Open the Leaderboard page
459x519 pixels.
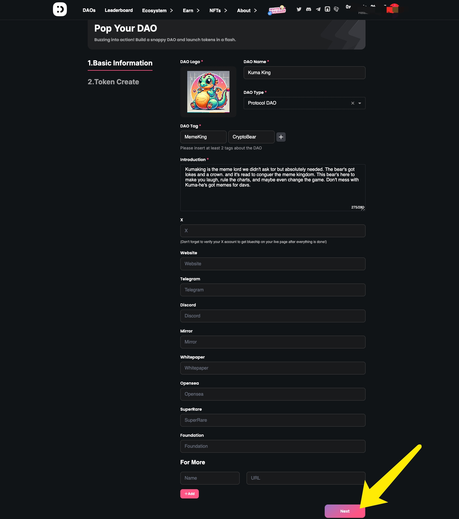tap(119, 10)
